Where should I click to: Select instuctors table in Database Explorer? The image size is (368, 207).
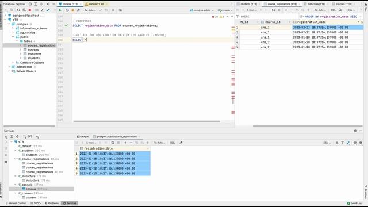point(34,54)
